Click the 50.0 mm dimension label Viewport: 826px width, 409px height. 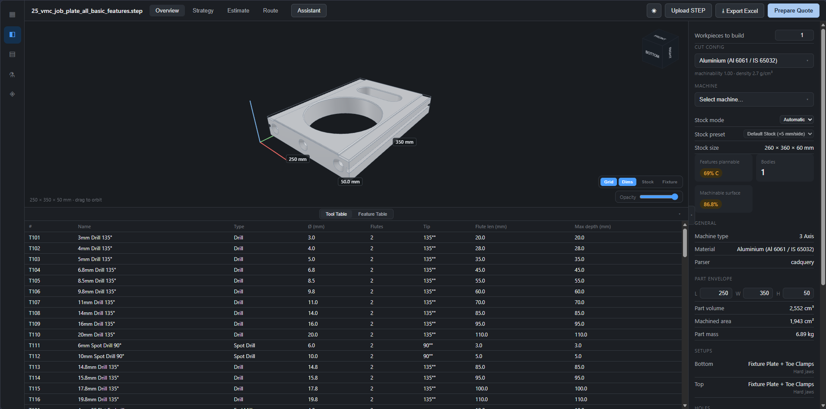(x=350, y=182)
